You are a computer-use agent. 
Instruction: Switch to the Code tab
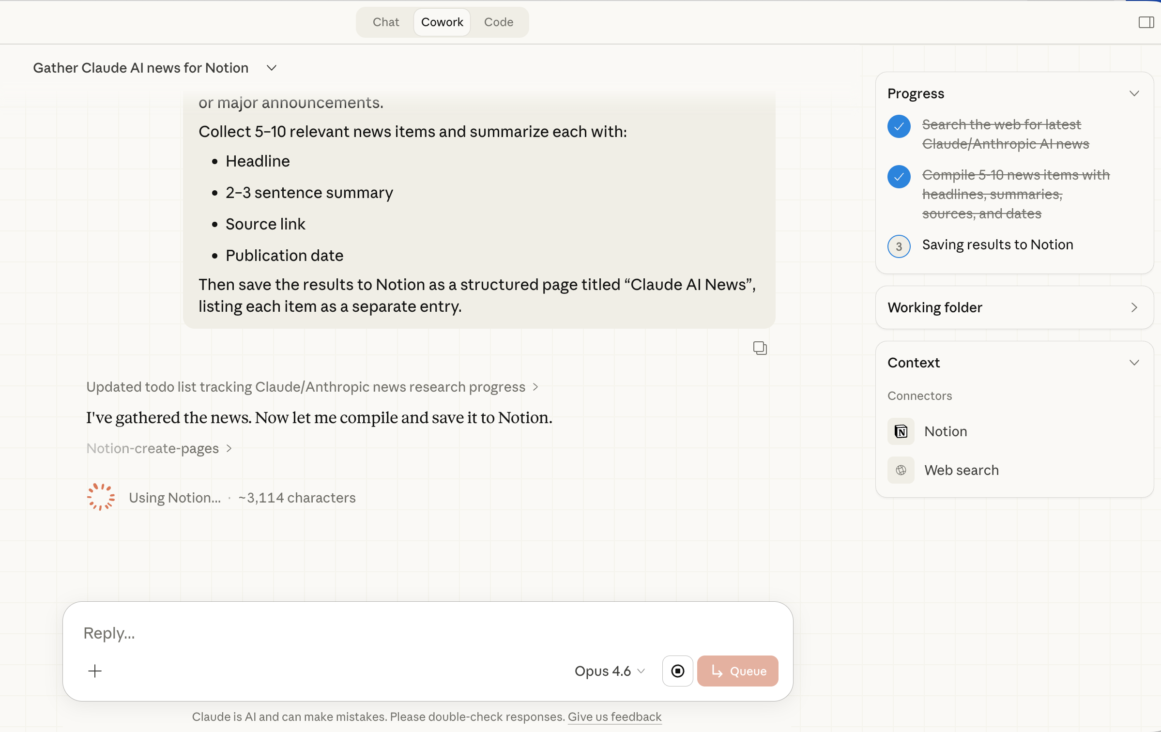click(x=498, y=22)
